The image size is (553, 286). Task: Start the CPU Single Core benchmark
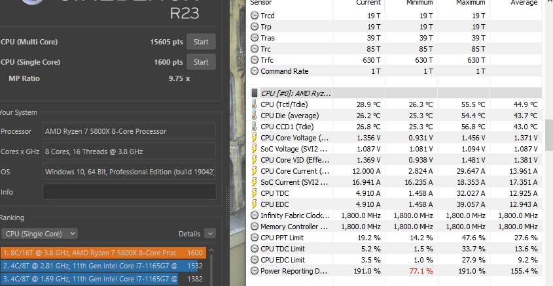coord(201,62)
